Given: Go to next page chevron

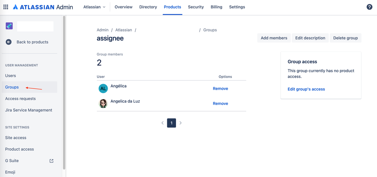Looking at the screenshot, I should pos(181,123).
